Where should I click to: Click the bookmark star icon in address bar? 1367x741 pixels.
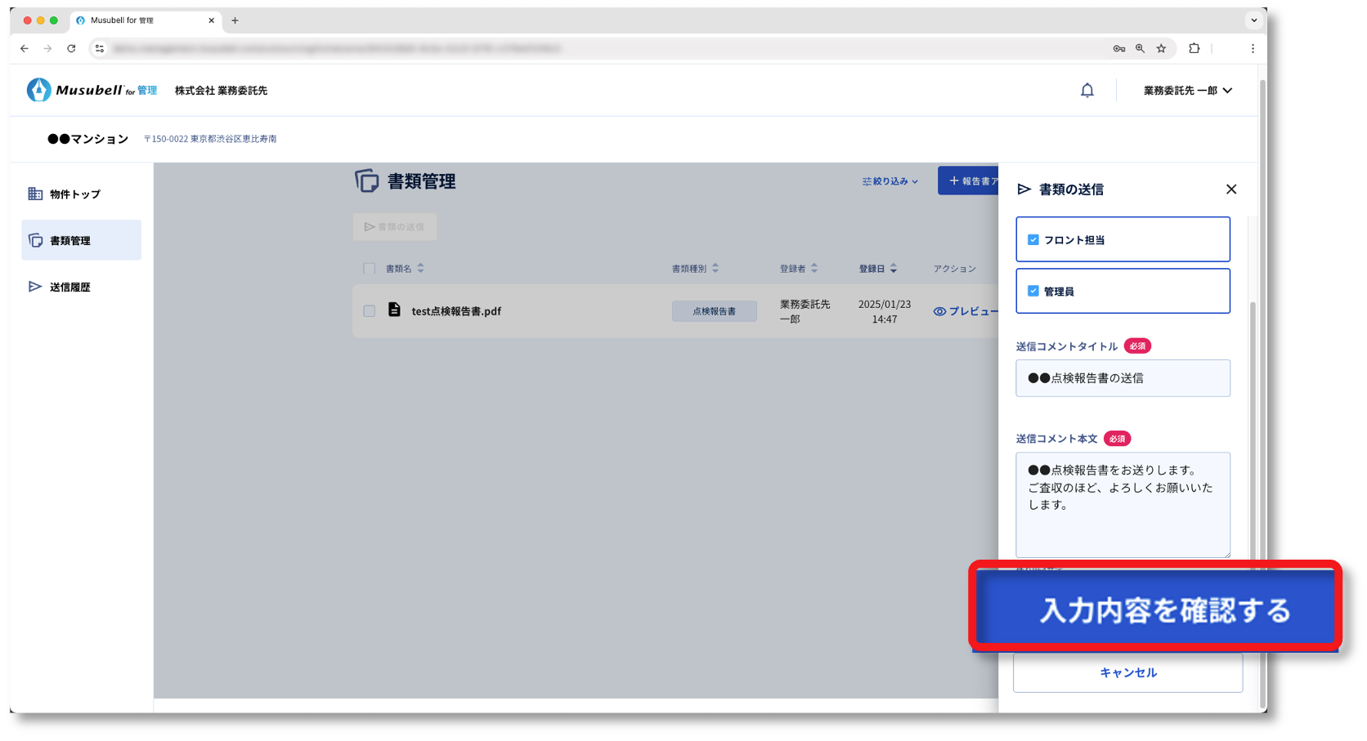coord(1161,49)
